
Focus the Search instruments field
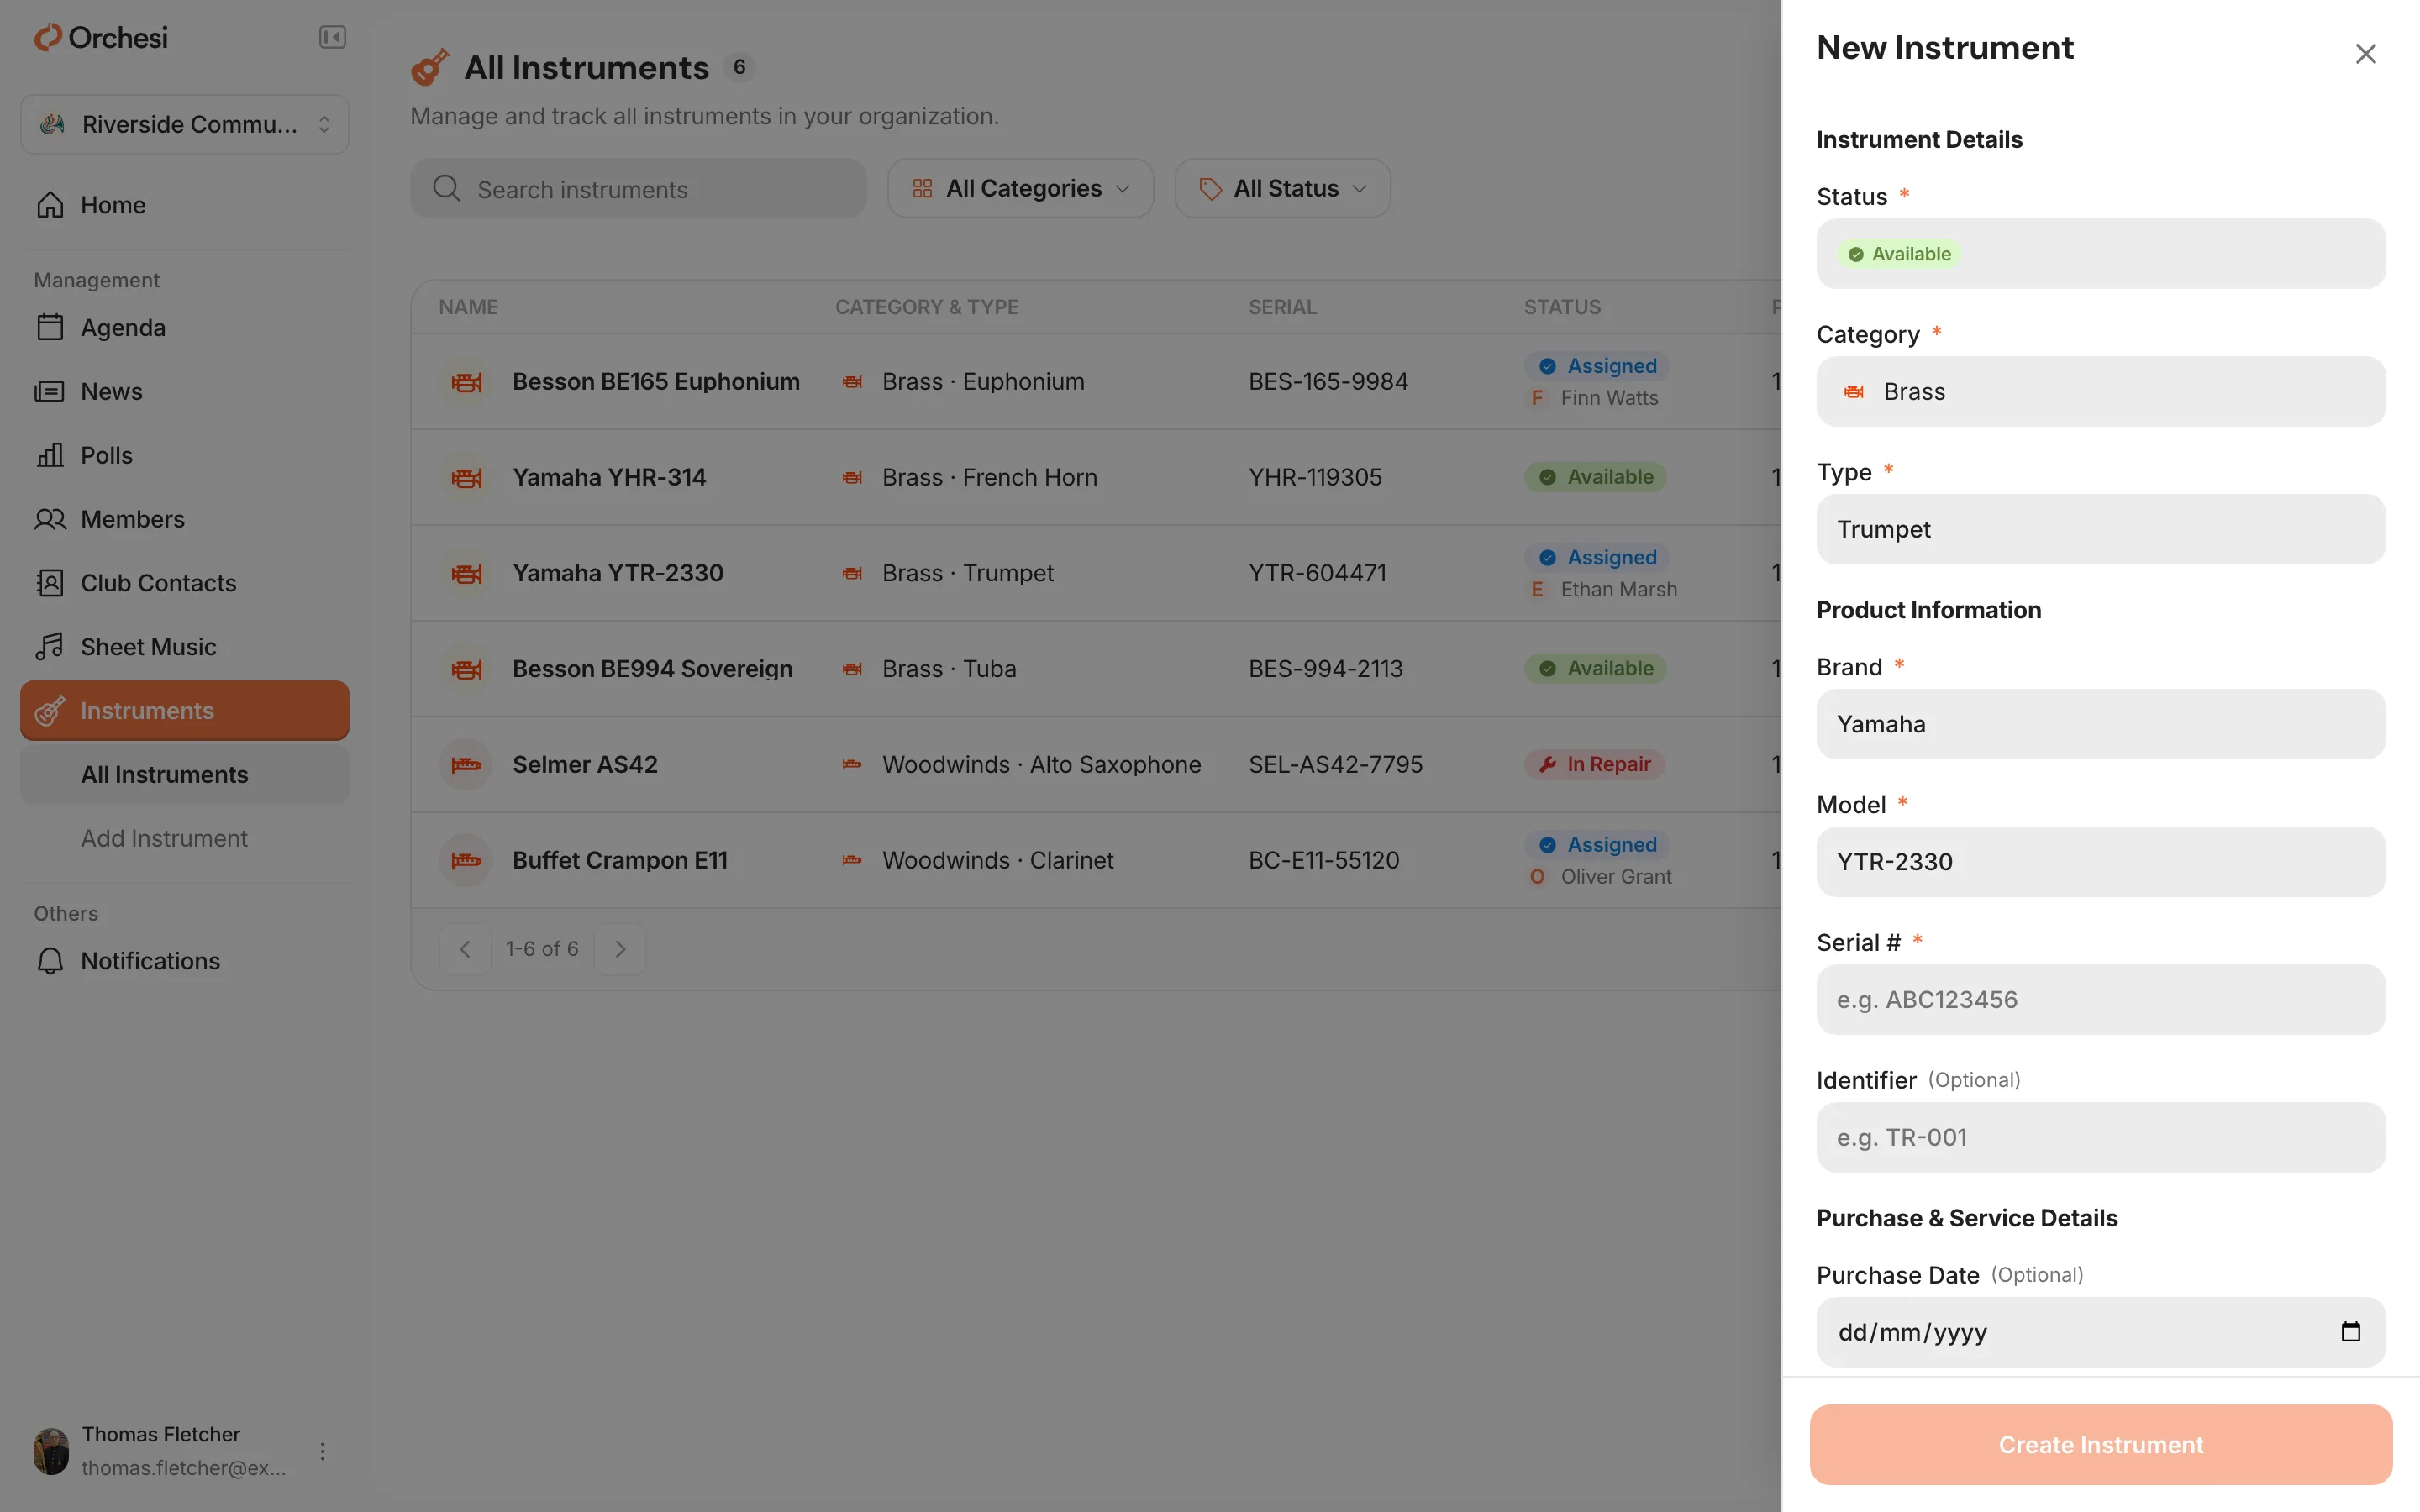pyautogui.click(x=638, y=189)
